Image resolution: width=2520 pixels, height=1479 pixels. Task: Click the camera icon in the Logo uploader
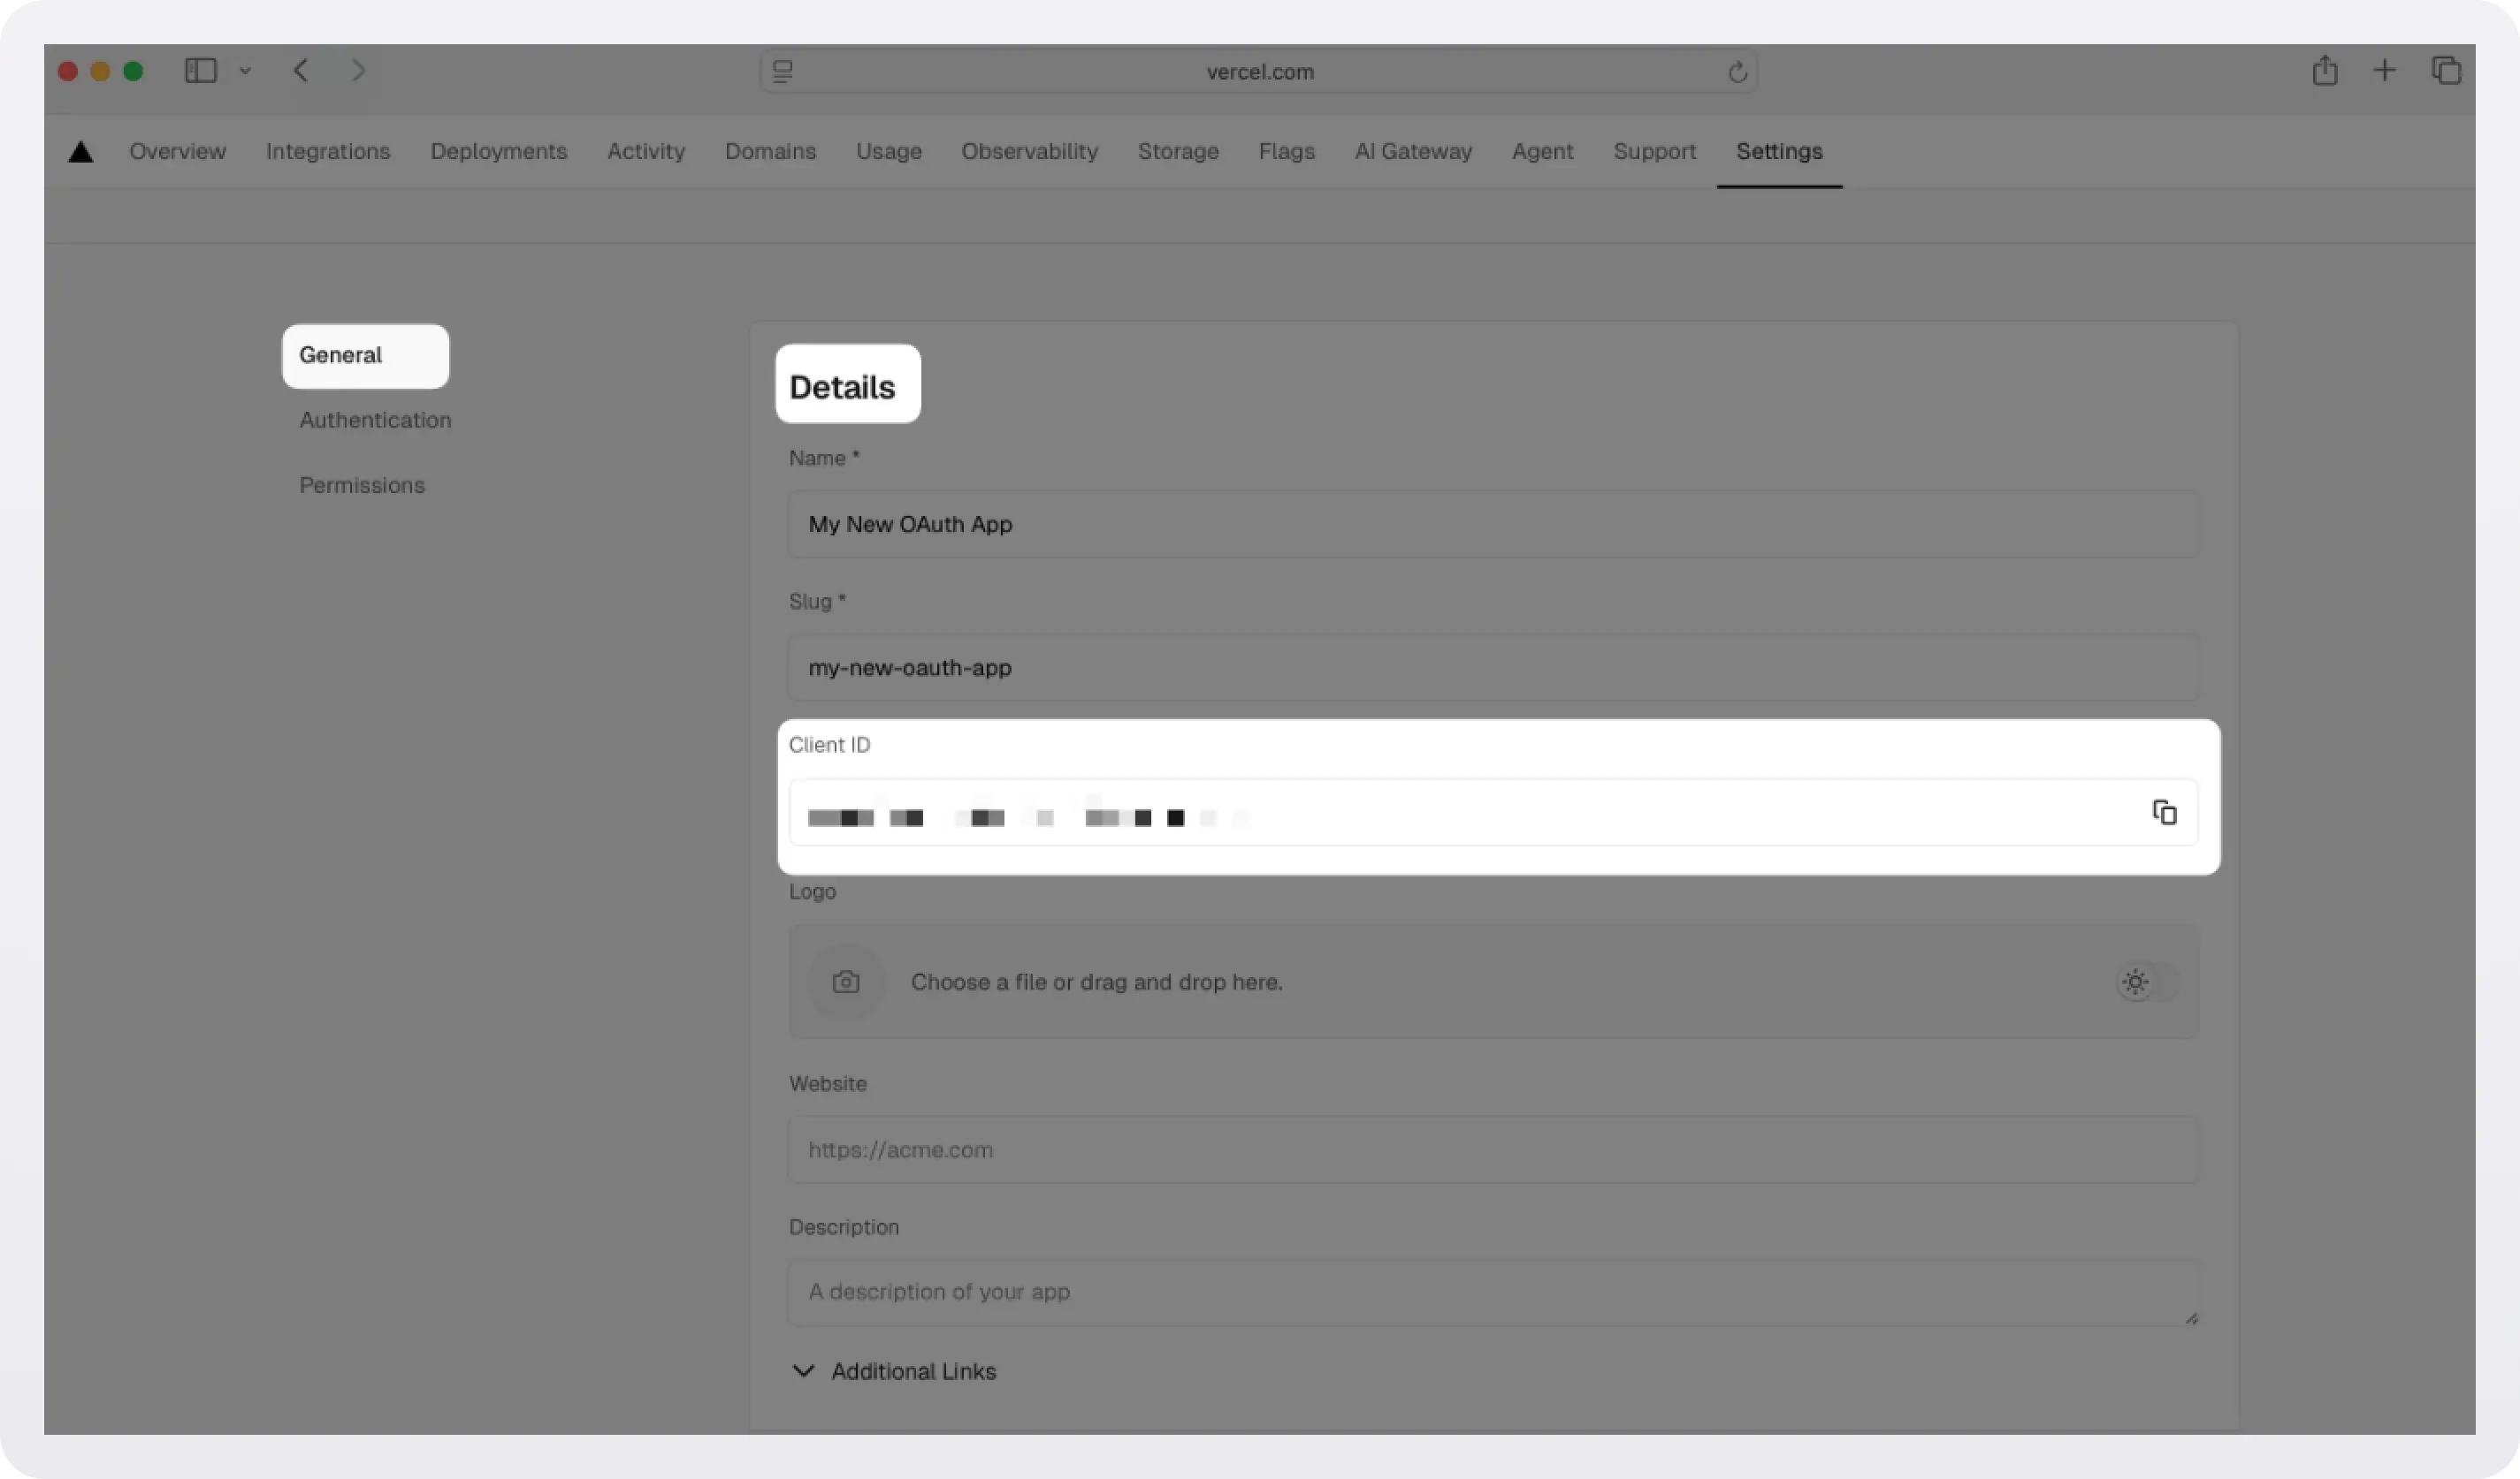[x=846, y=982]
